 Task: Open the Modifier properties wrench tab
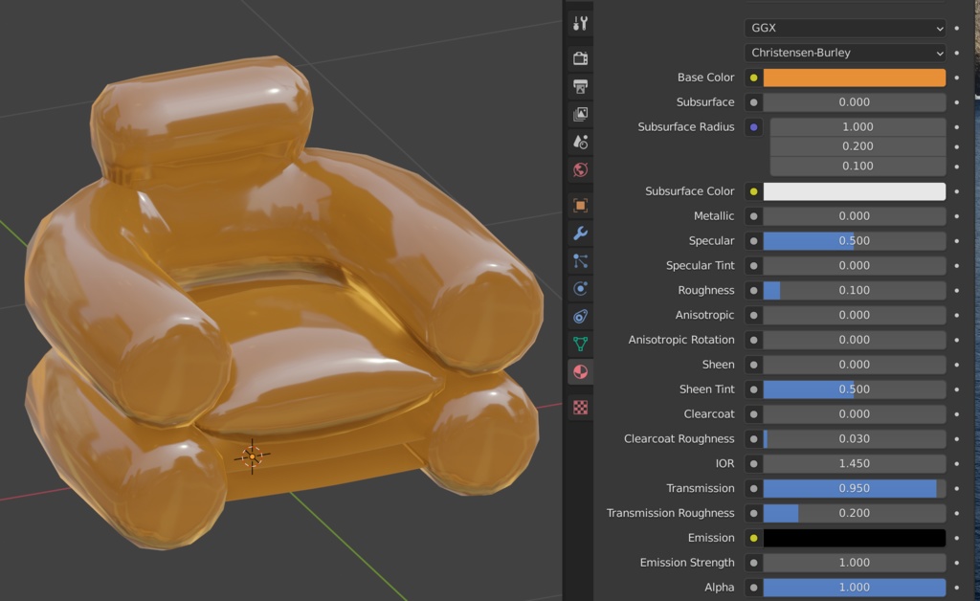click(580, 233)
